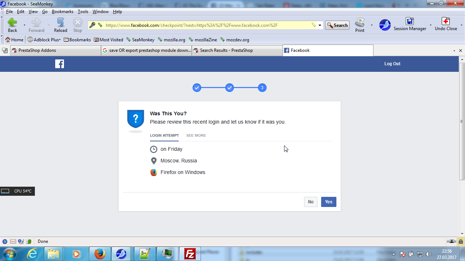Image resolution: width=465 pixels, height=261 pixels.
Task: Click the taskbar clock showing 22:56
Action: click(x=447, y=254)
